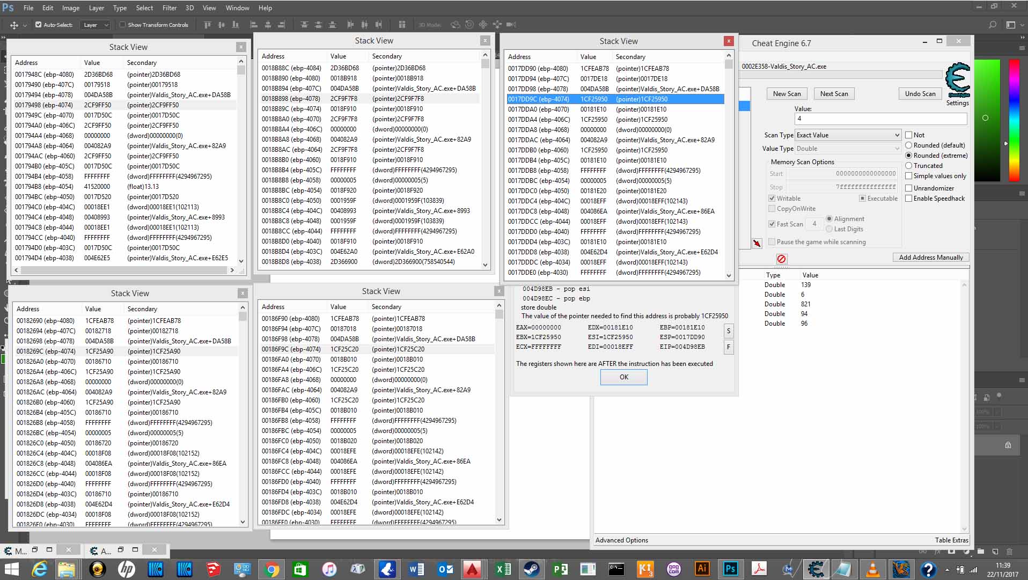Click the scan Value input field

click(x=880, y=119)
